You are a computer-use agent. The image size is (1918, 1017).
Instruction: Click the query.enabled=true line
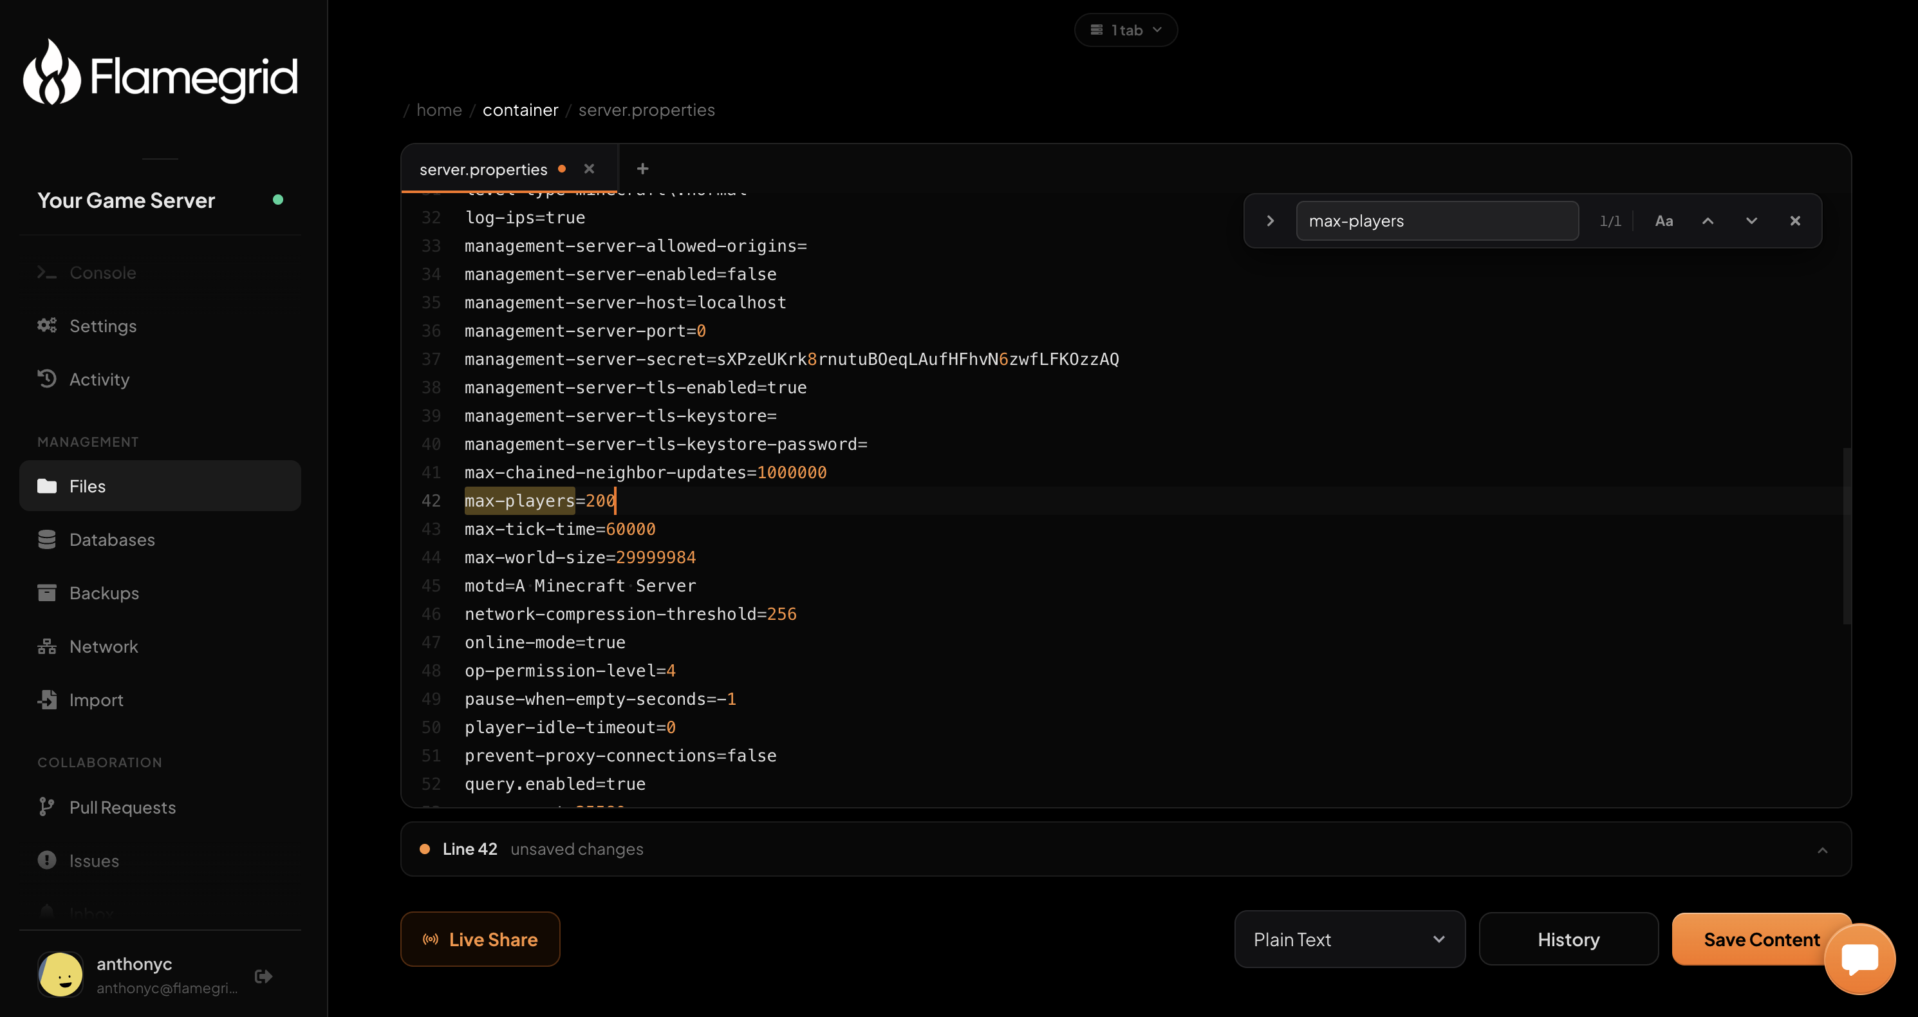pos(555,784)
